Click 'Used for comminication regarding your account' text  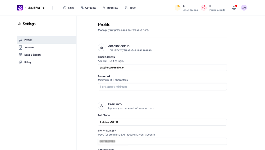coord(126,135)
